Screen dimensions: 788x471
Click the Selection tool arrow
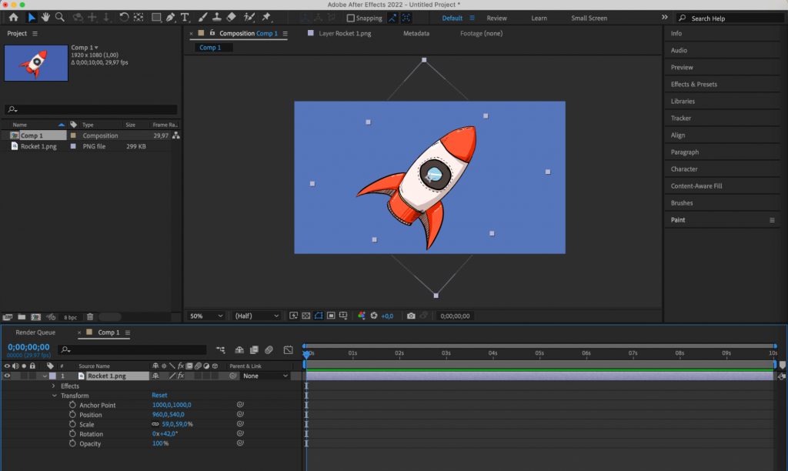point(32,17)
